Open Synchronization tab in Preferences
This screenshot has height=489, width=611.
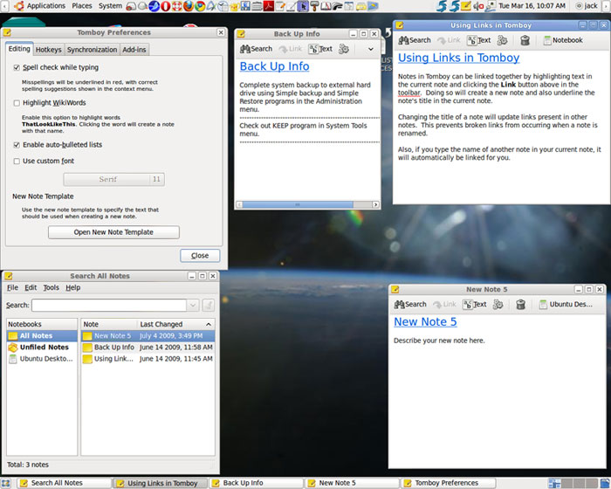[x=92, y=50]
